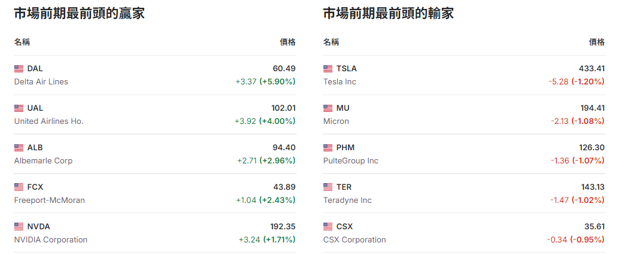Screen dimensions: 617x255
Task: Click the flag icon next to NVDA
Action: click(x=19, y=227)
